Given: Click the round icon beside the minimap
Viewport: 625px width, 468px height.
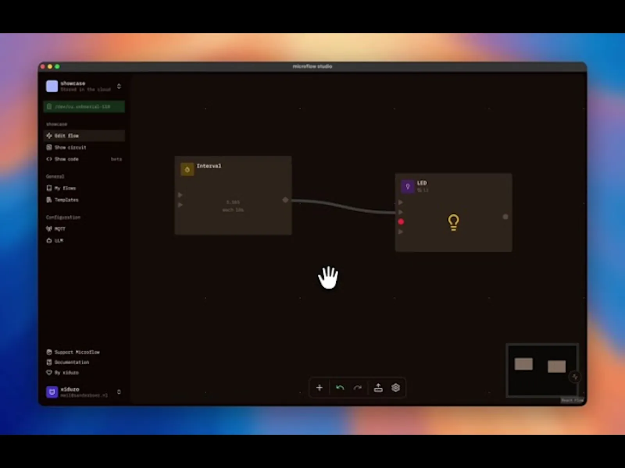Looking at the screenshot, I should tap(575, 377).
